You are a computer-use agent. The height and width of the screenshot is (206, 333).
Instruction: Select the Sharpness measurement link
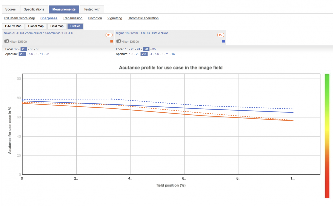[49, 18]
